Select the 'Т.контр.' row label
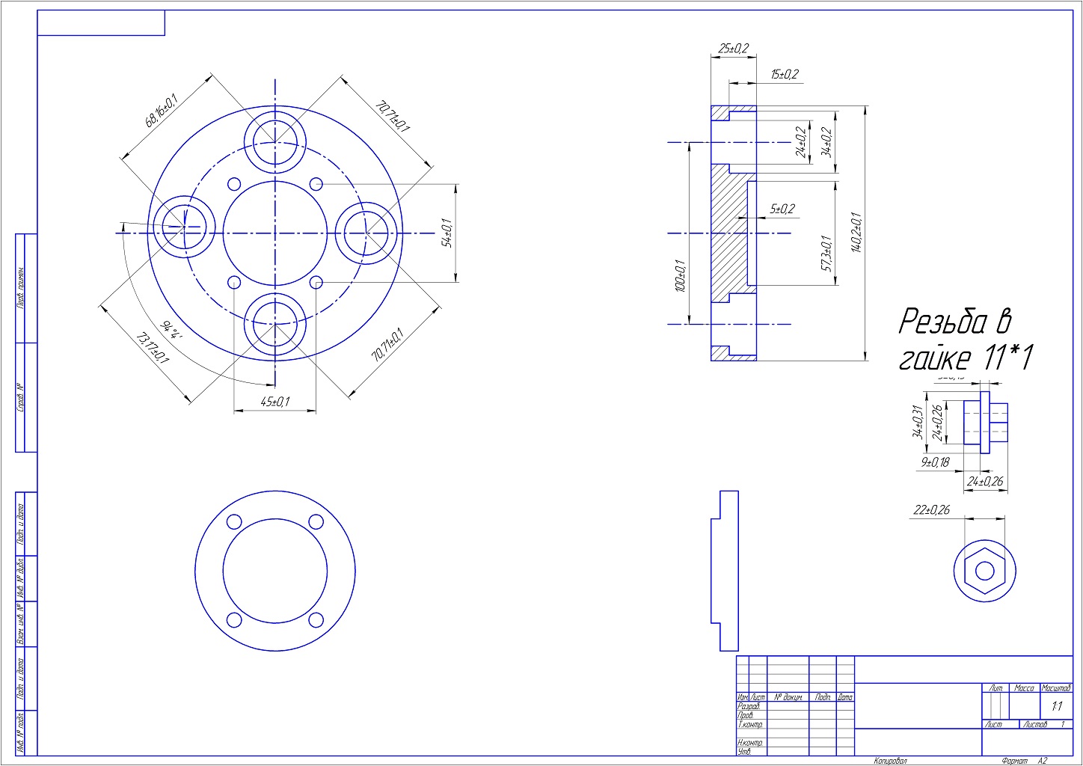 click(x=750, y=725)
